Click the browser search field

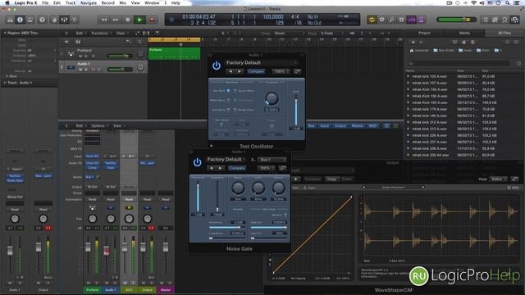[459, 63]
